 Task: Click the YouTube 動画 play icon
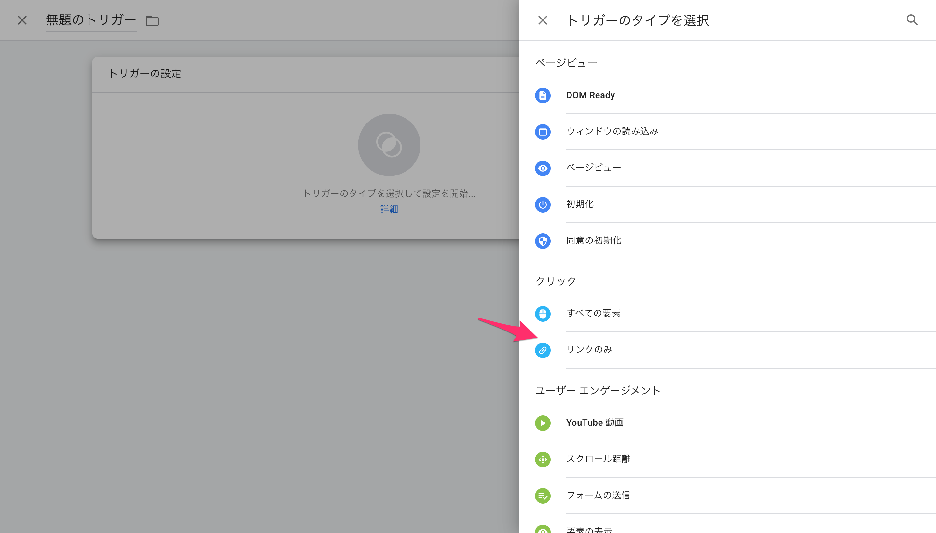[x=543, y=423]
